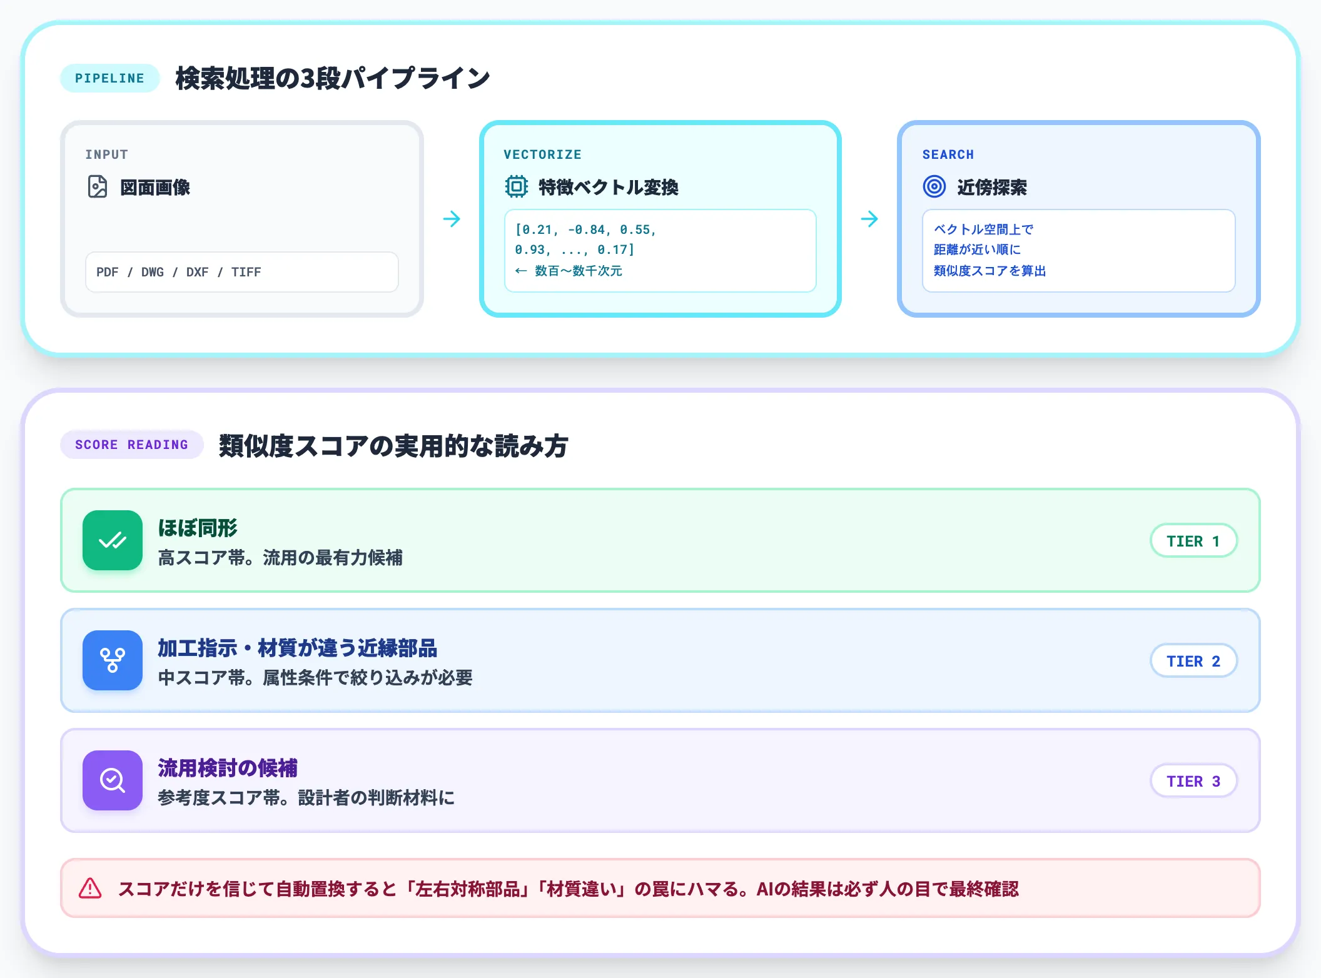Click the text 中スコア帯。属性条件で絞り込みが必要
Screen dimensions: 1321x978
pyautogui.click(x=315, y=678)
